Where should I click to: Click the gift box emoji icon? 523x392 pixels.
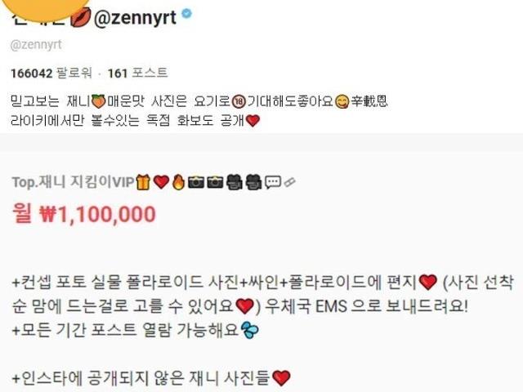click(x=143, y=182)
